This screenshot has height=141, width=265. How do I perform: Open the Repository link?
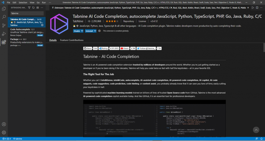pyautogui.click(x=129, y=21)
